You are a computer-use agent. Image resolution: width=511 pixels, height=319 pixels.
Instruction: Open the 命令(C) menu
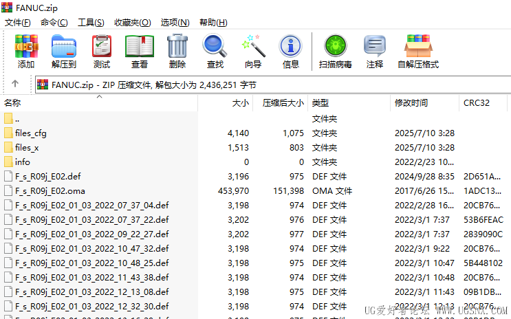(x=54, y=23)
